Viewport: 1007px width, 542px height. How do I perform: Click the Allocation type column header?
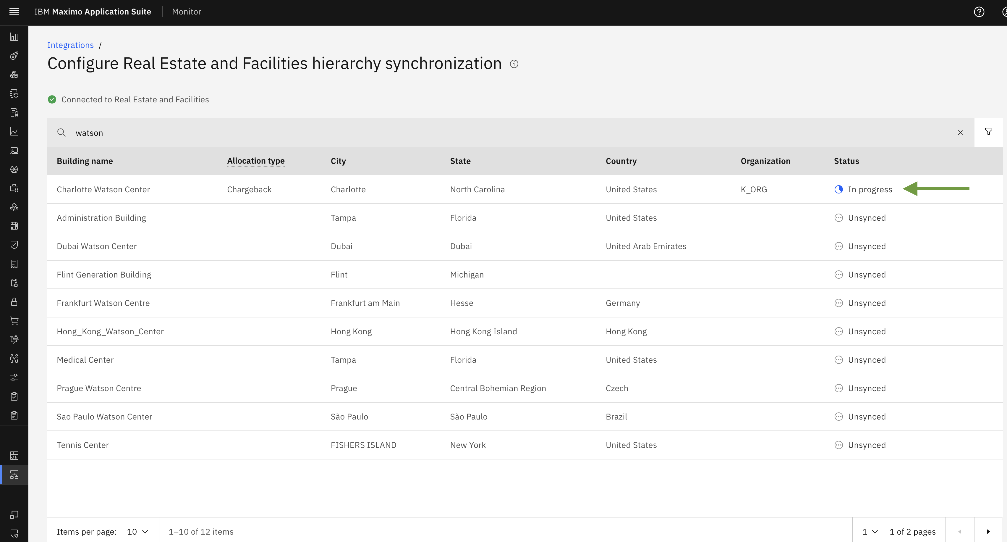point(256,161)
